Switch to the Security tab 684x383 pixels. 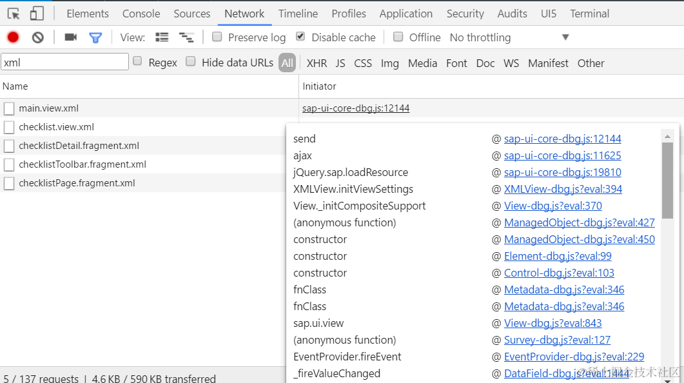click(x=465, y=14)
